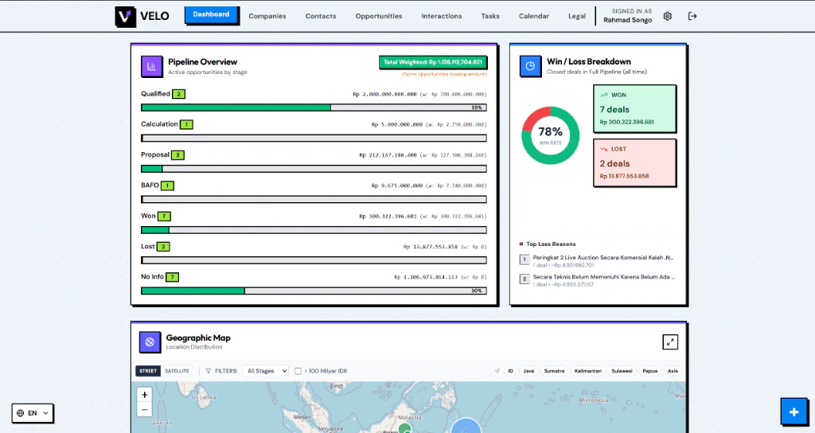Click the 78% win rate donut chart
815x433 pixels.
[x=551, y=135]
